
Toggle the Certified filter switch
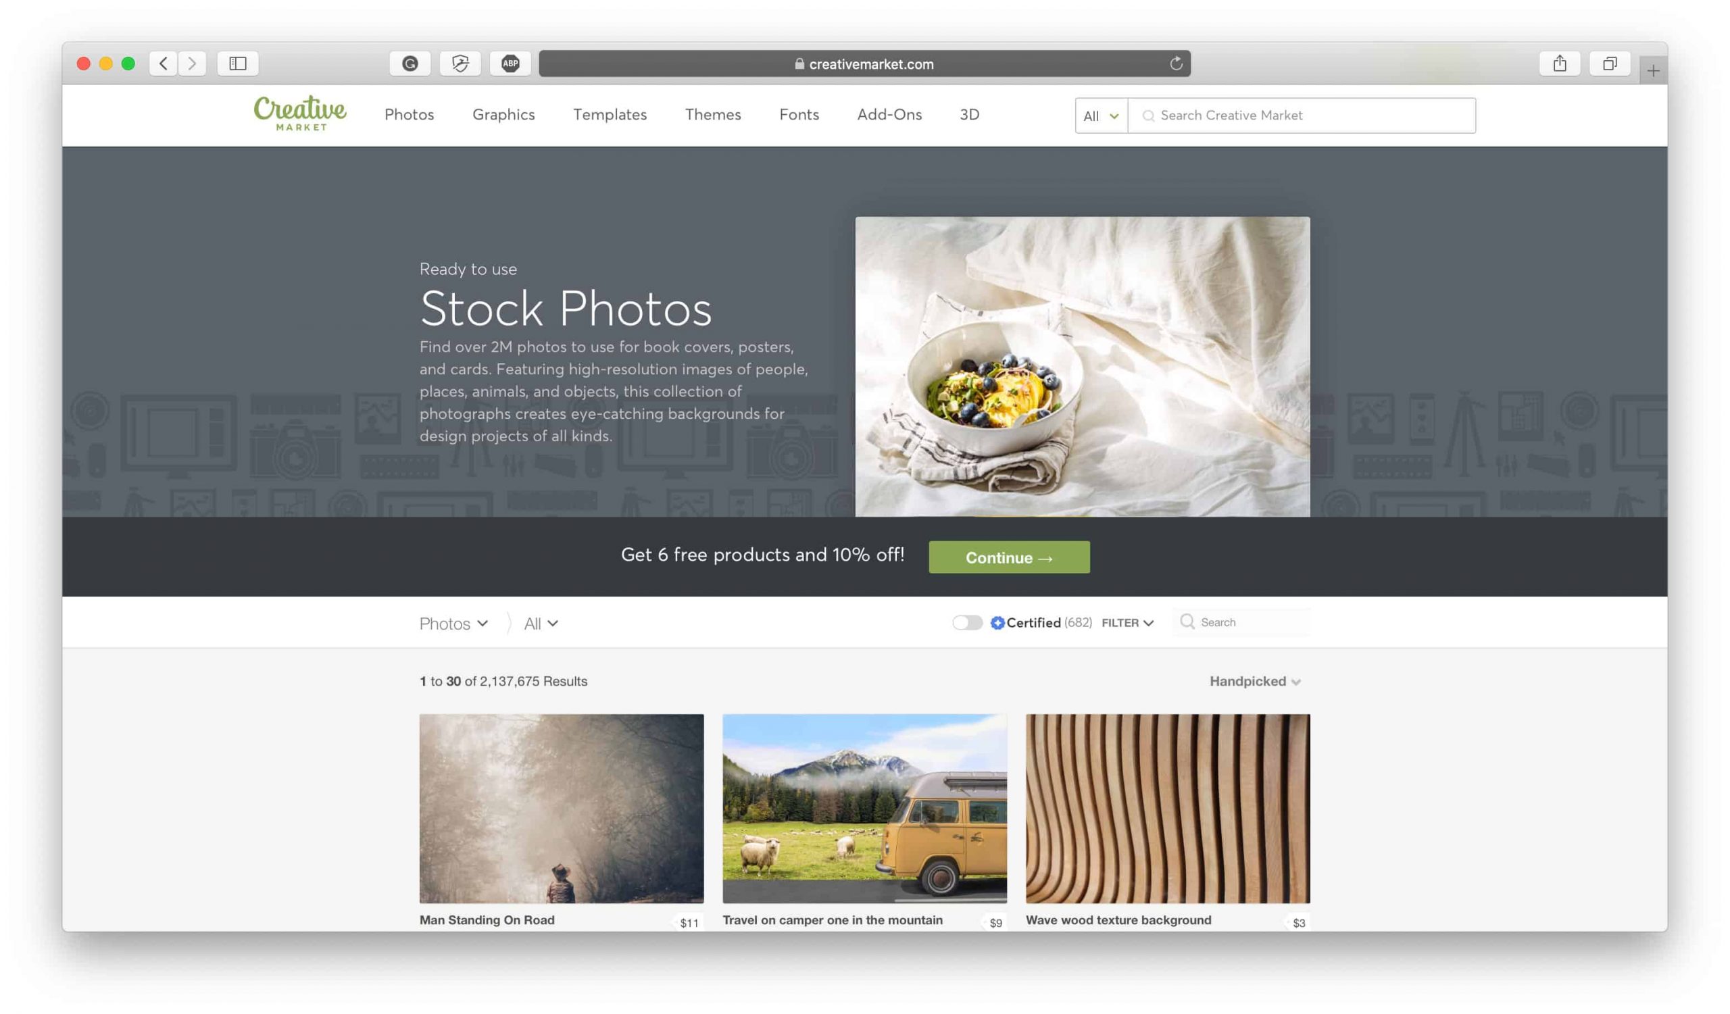pos(967,622)
